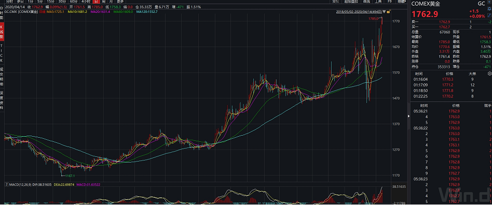Click the 01:16:04 large order row
The width and height of the screenshot is (492, 205).
(451, 80)
